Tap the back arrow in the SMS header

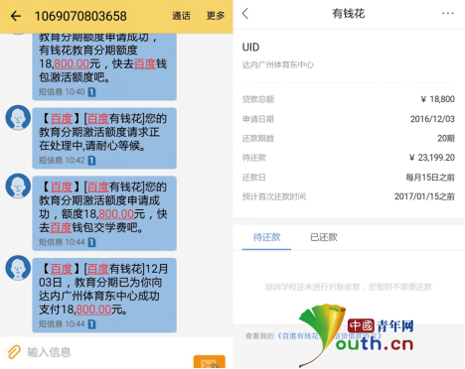coord(16,16)
